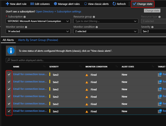Uncheck the fifth alert row checkbox
This screenshot has width=166, height=126.
(x=9, y=104)
